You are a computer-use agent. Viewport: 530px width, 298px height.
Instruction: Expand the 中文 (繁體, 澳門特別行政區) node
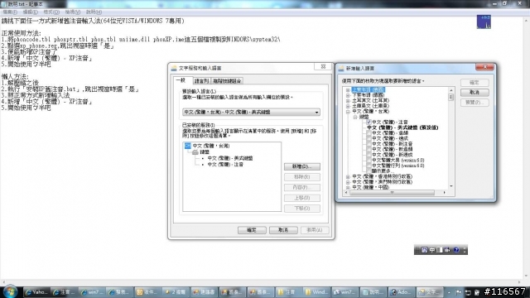348,182
